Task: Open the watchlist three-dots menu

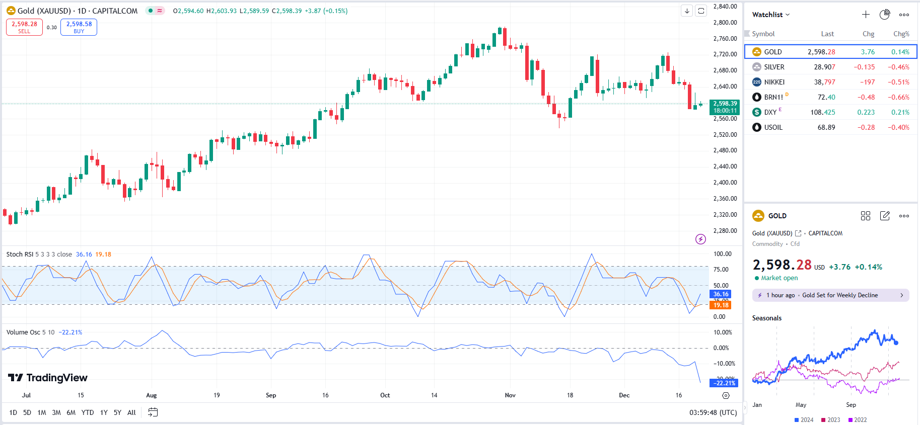Action: 904,15
